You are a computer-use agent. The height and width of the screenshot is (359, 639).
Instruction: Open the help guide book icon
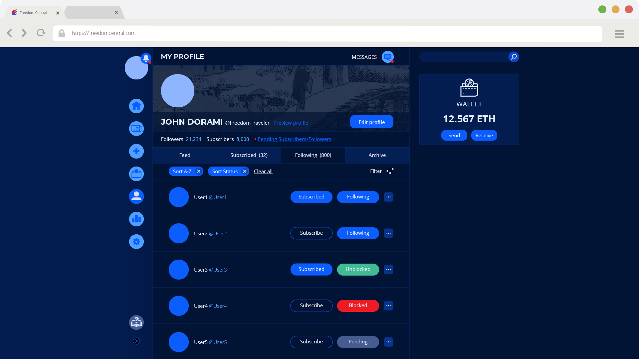(136, 322)
